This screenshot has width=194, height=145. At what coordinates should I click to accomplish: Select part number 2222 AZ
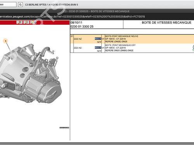[x=78, y=39]
